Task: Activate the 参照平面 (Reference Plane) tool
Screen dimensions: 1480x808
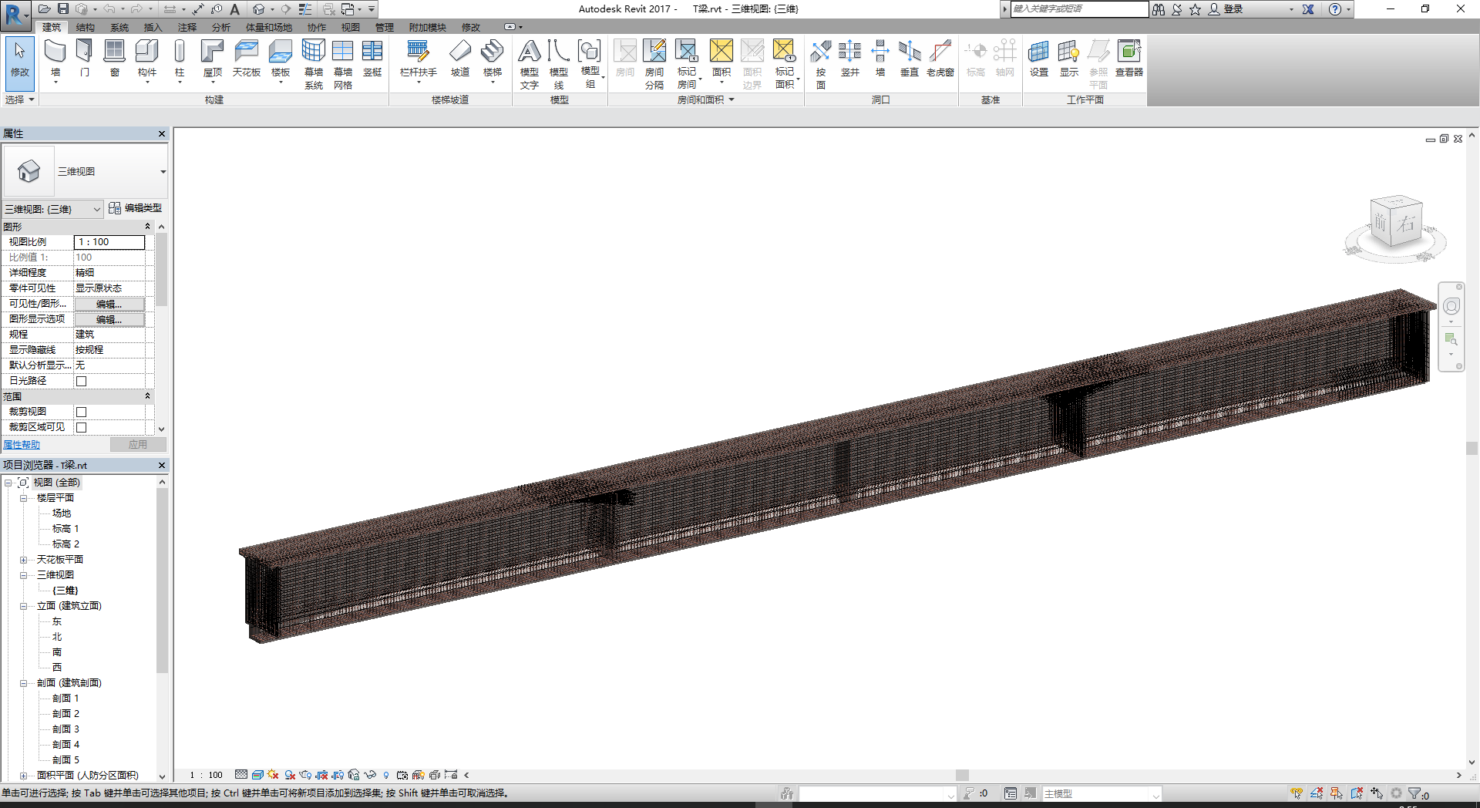Action: (1098, 62)
